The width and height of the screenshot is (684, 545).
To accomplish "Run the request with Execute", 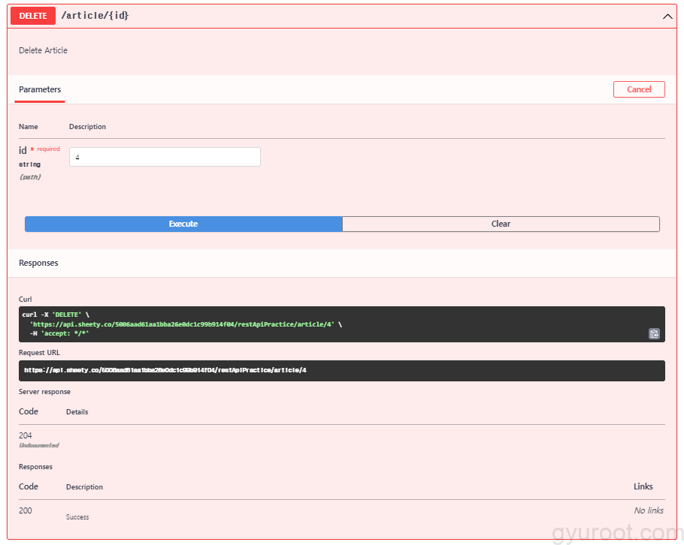I will tap(183, 224).
